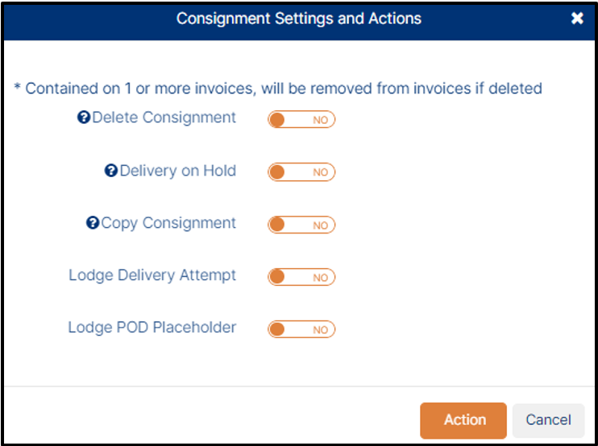This screenshot has height=446, width=598.
Task: Switch on Lodge Delivery Attempt
Action: (x=301, y=277)
